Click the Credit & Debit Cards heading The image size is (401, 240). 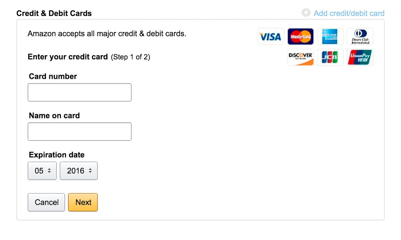[x=54, y=13]
